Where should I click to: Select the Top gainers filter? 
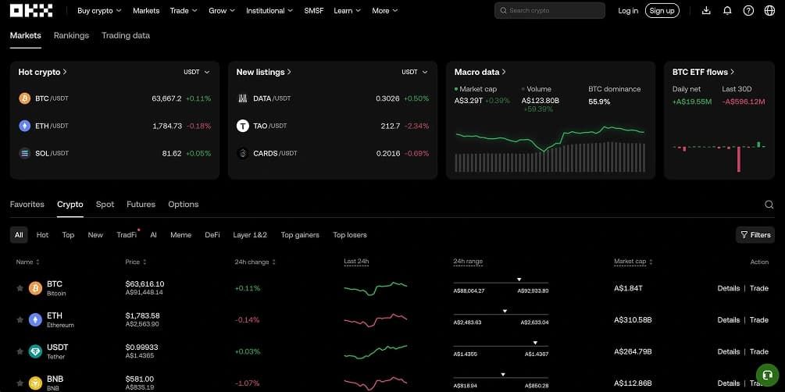(300, 235)
